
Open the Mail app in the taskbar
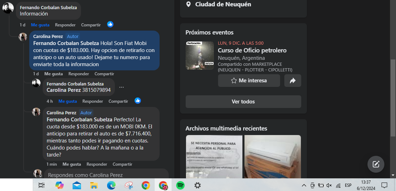(x=77, y=185)
